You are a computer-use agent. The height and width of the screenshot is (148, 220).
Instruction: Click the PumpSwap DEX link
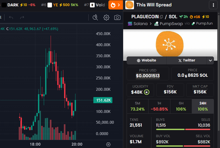(x=171, y=24)
